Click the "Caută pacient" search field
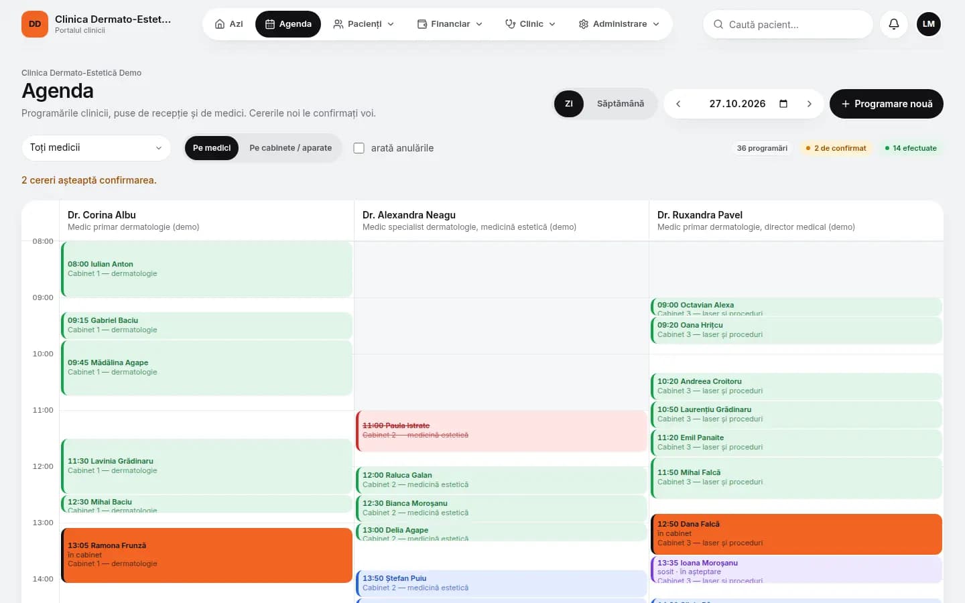 (788, 24)
